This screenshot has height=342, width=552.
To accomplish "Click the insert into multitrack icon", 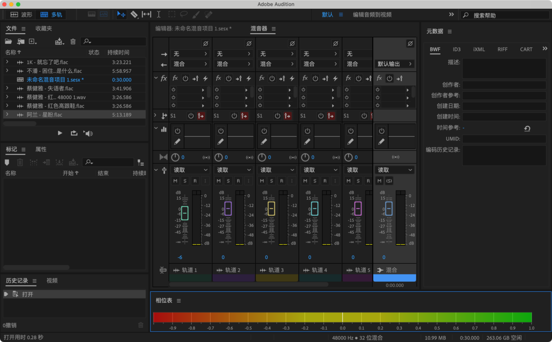I will pyautogui.click(x=60, y=41).
